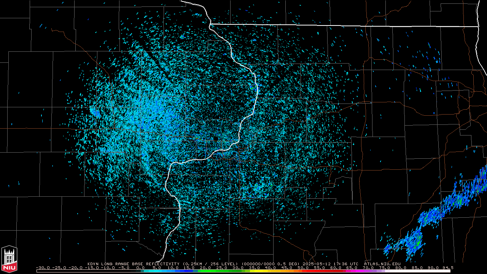Click the -30.0 value on the scale
The width and height of the screenshot is (487, 274).
tap(43, 268)
